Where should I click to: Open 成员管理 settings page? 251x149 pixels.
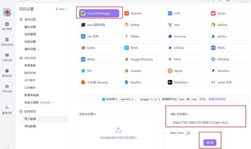pyautogui.click(x=30, y=34)
